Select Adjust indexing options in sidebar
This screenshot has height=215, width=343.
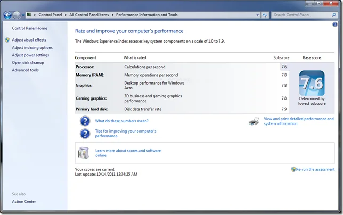[x=32, y=47]
